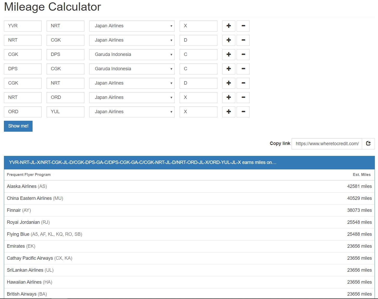Remove the DPS-CGK segment row
This screenshot has width=378, height=299.
coord(243,69)
